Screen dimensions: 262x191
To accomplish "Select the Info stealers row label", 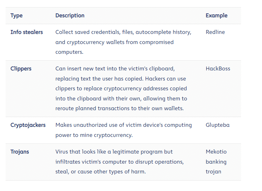I will (26, 32).
